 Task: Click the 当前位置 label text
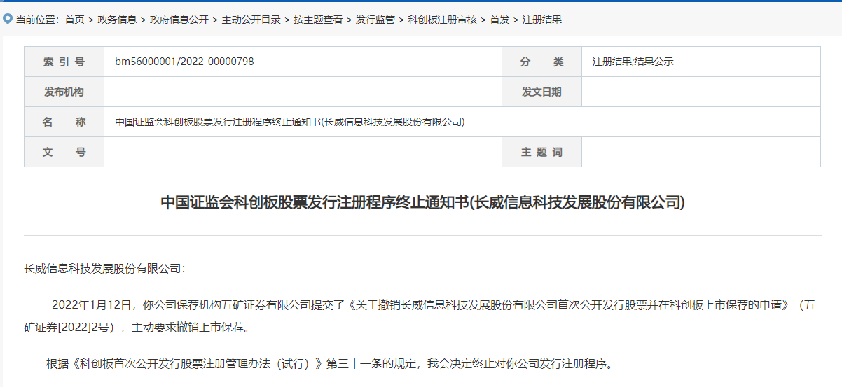point(38,20)
